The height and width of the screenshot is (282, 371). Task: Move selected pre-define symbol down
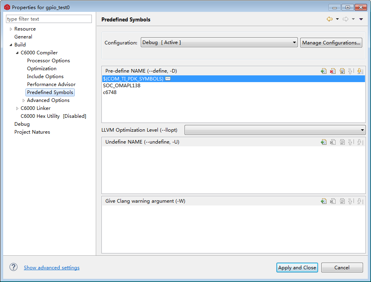point(360,71)
